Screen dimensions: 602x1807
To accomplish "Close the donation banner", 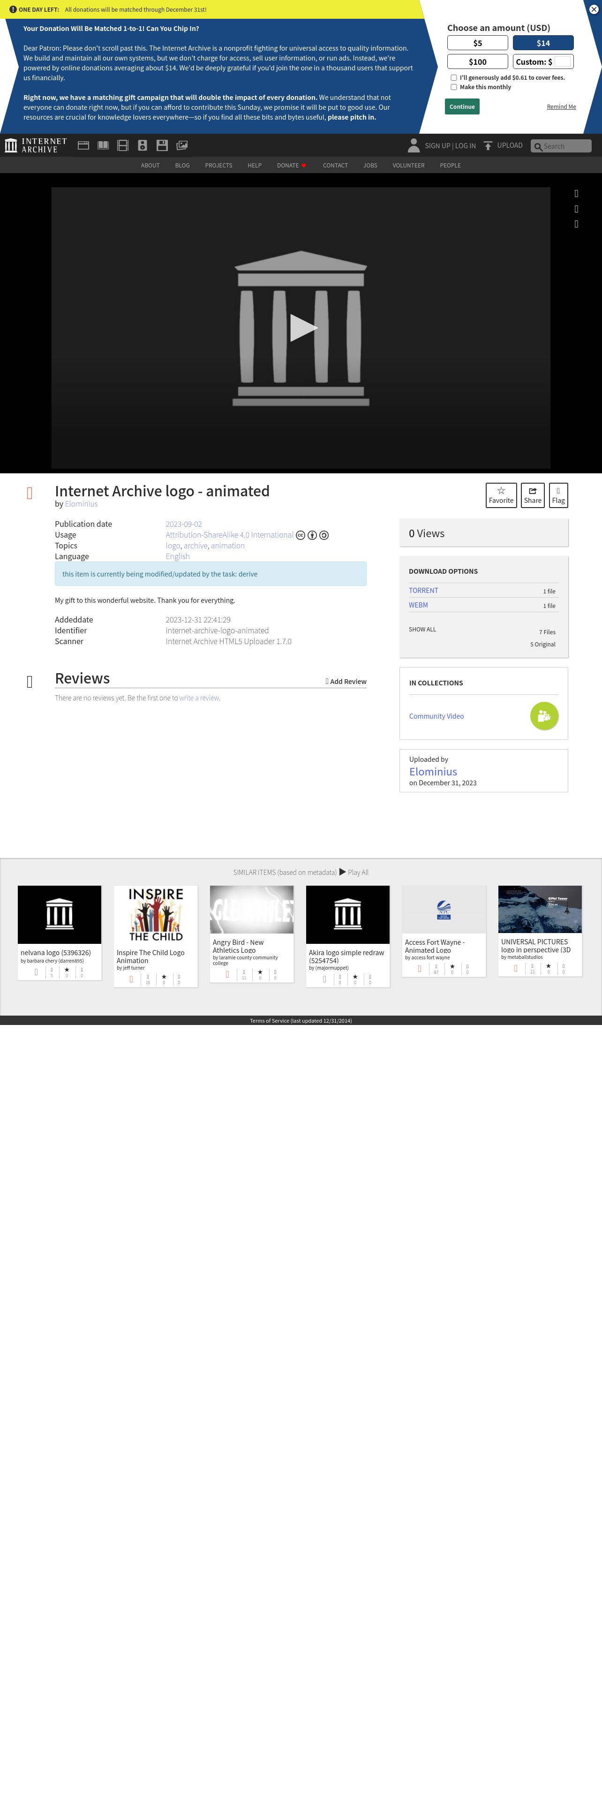I will point(594,9).
